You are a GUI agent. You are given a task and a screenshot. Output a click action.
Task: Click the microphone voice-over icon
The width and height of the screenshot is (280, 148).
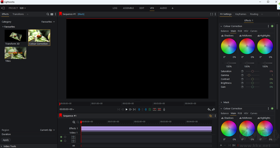tap(164, 110)
